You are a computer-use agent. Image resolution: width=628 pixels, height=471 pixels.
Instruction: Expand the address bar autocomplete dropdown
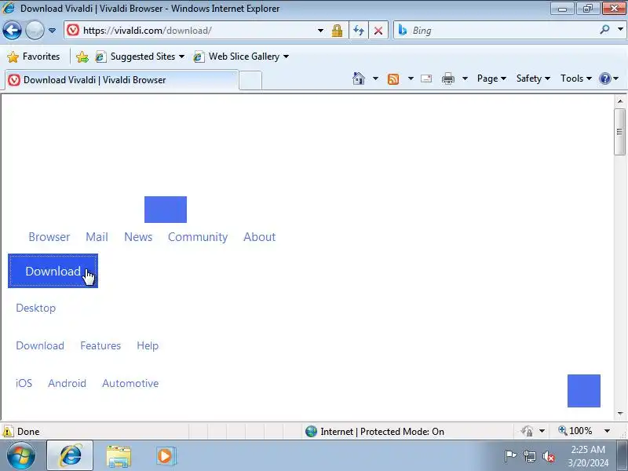320,31
